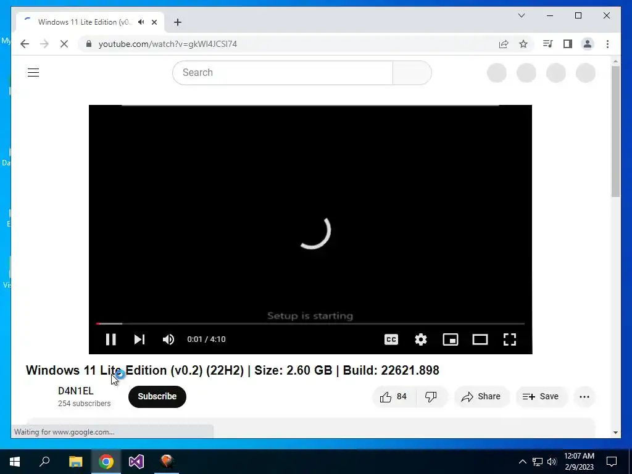632x474 pixels.
Task: Stop loading the page
Action: (x=64, y=44)
